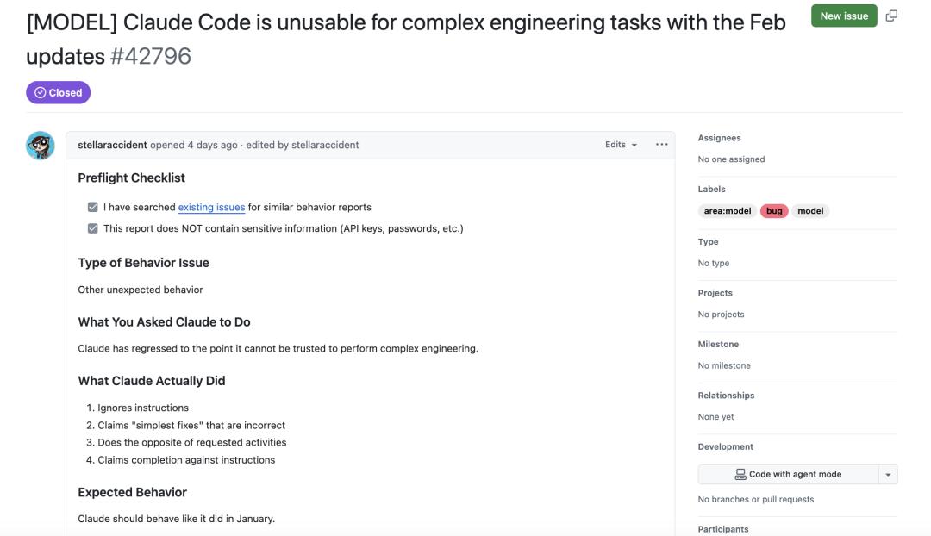The height and width of the screenshot is (536, 931).
Task: Click the agent mode icon in Development
Action: point(740,474)
